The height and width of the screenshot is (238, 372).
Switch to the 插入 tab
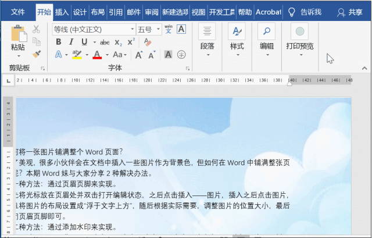coord(62,12)
